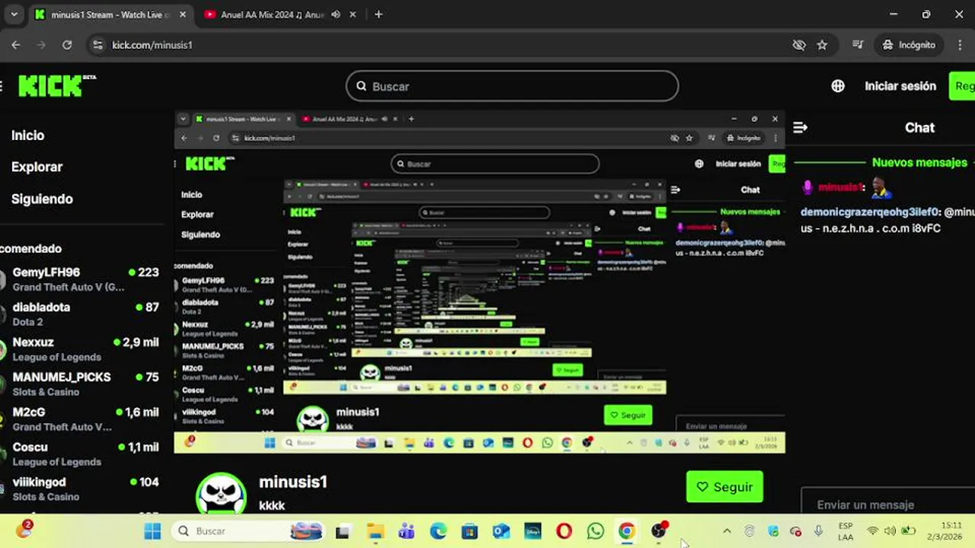Click minusis1 username in chat
Screen dimensions: 975x548
coord(841,187)
